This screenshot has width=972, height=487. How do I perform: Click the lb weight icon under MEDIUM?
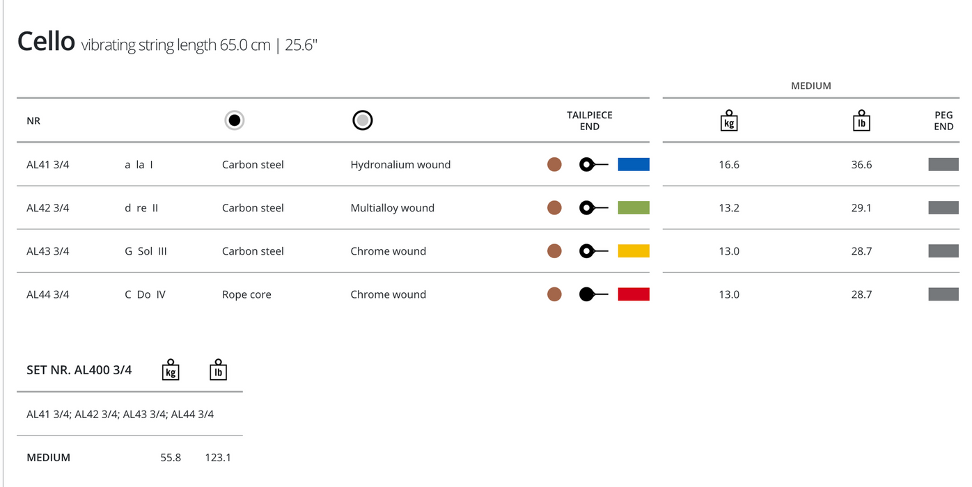tap(861, 120)
